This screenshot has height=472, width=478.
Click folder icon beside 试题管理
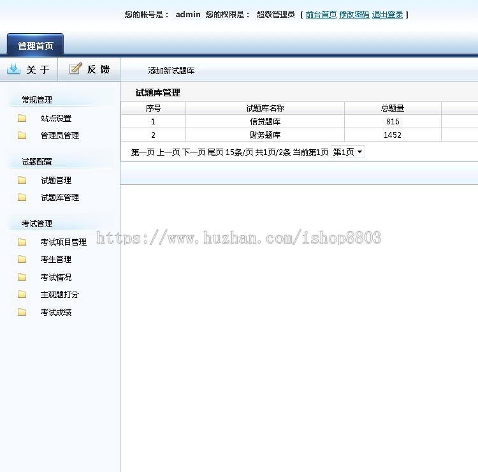pos(22,180)
